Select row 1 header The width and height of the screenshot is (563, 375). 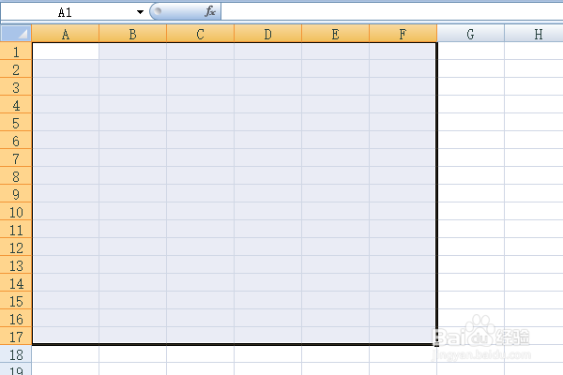tap(16, 52)
